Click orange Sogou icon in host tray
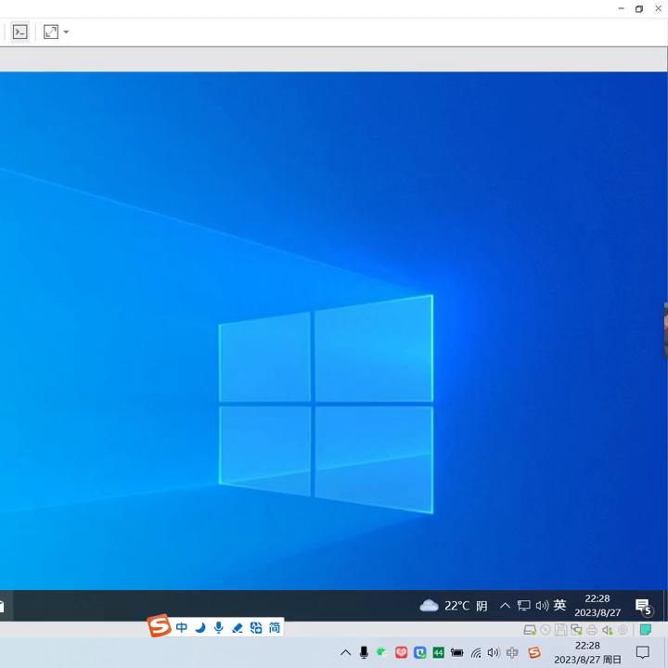The width and height of the screenshot is (668, 668). (534, 652)
